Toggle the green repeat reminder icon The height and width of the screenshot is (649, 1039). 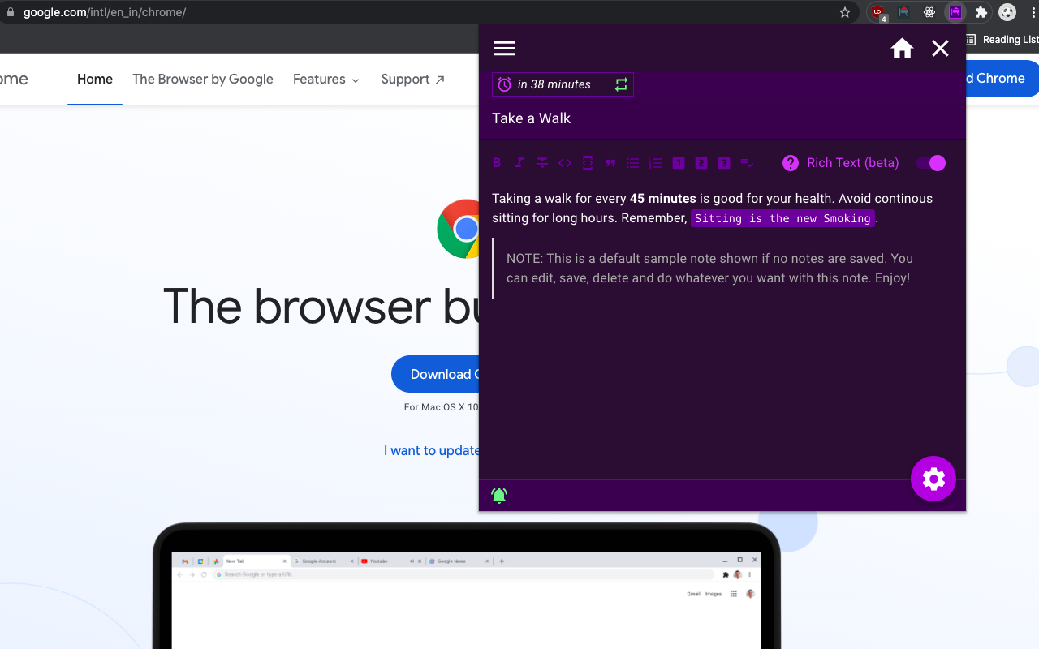point(621,84)
